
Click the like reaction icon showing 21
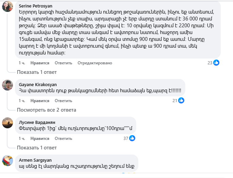(x=181, y=100)
